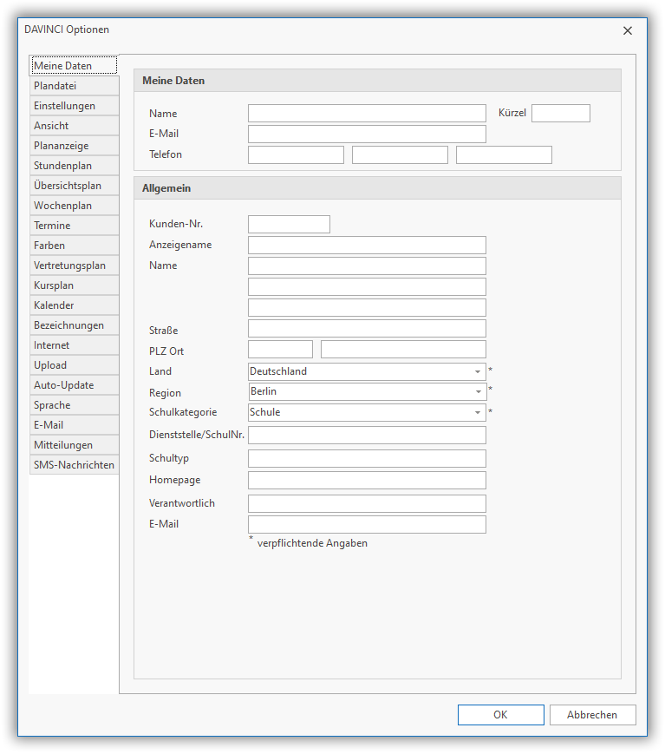Click the Kürzel input field
This screenshot has width=665, height=754.
click(560, 114)
